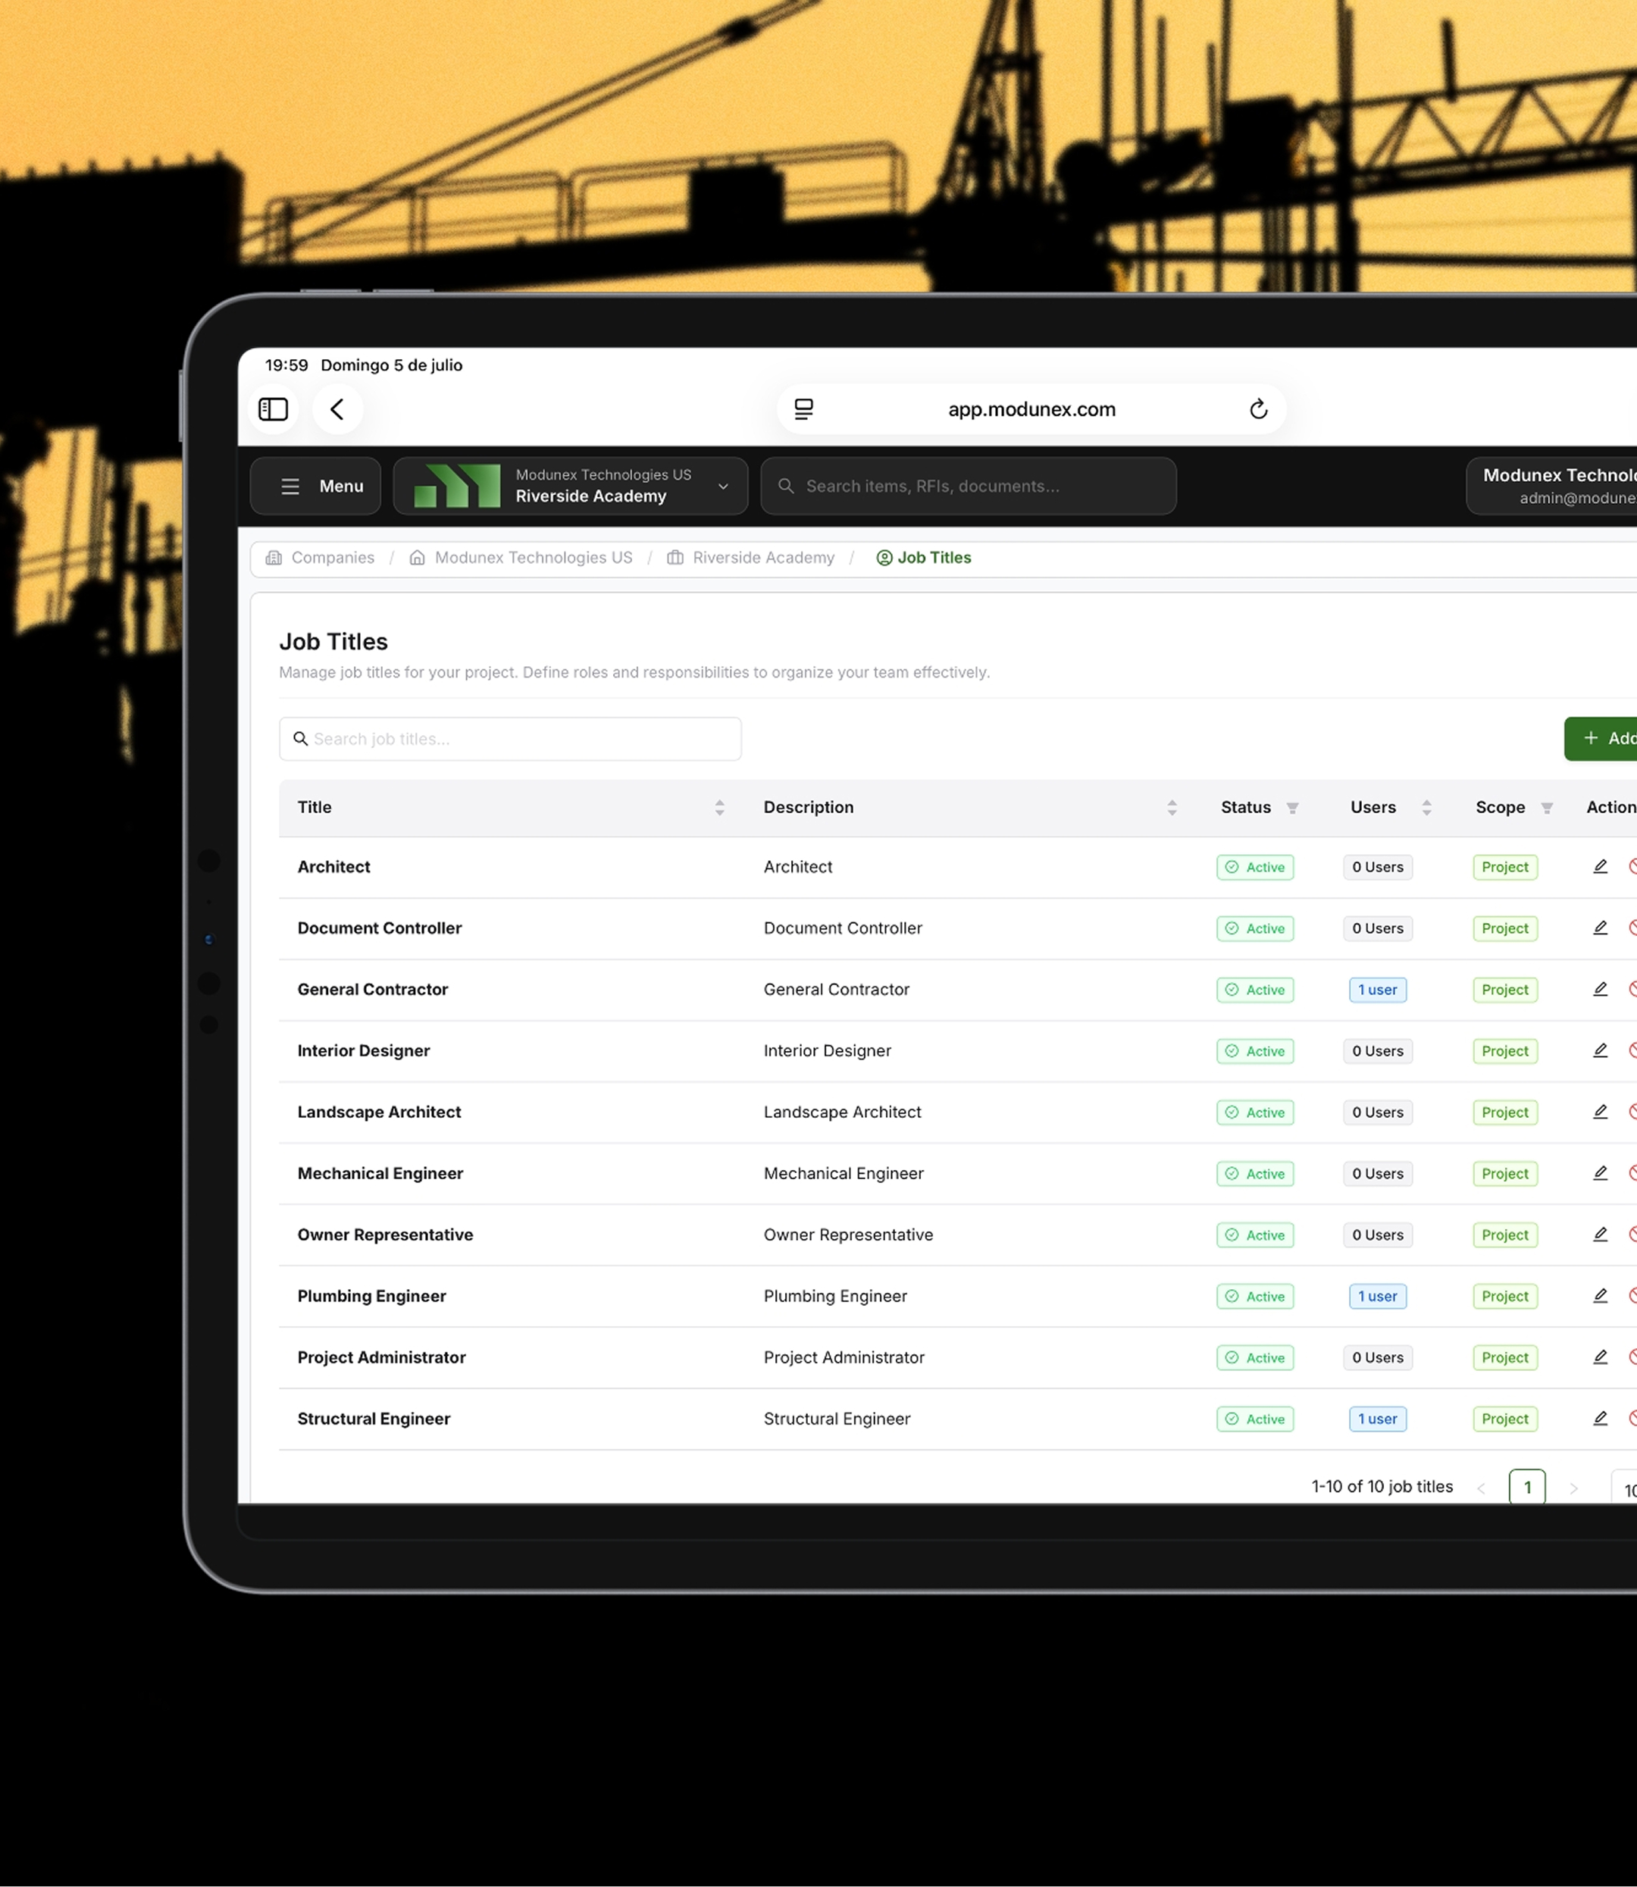Click the 1-10 of 10 job titles text

coord(1382,1487)
